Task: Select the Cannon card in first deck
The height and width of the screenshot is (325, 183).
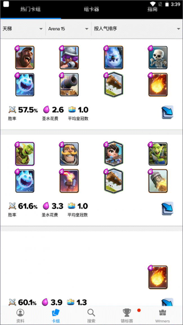Action: click(69, 85)
